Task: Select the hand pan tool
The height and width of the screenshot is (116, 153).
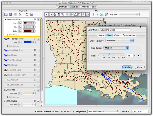Action: pyautogui.click(x=59, y=14)
